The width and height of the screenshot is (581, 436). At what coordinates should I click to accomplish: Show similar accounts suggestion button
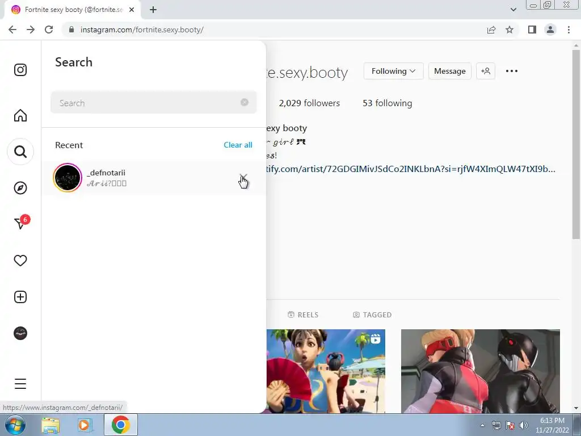(486, 71)
